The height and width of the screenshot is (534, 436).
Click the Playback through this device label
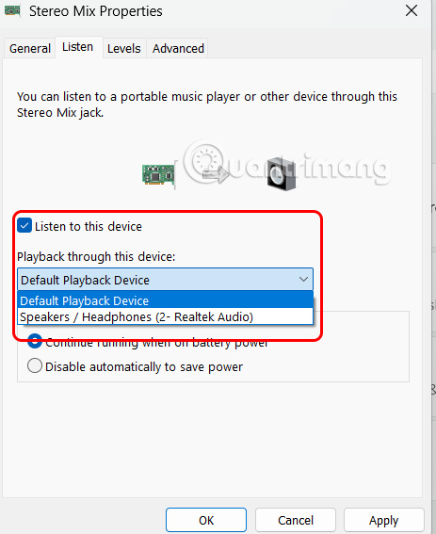[96, 256]
